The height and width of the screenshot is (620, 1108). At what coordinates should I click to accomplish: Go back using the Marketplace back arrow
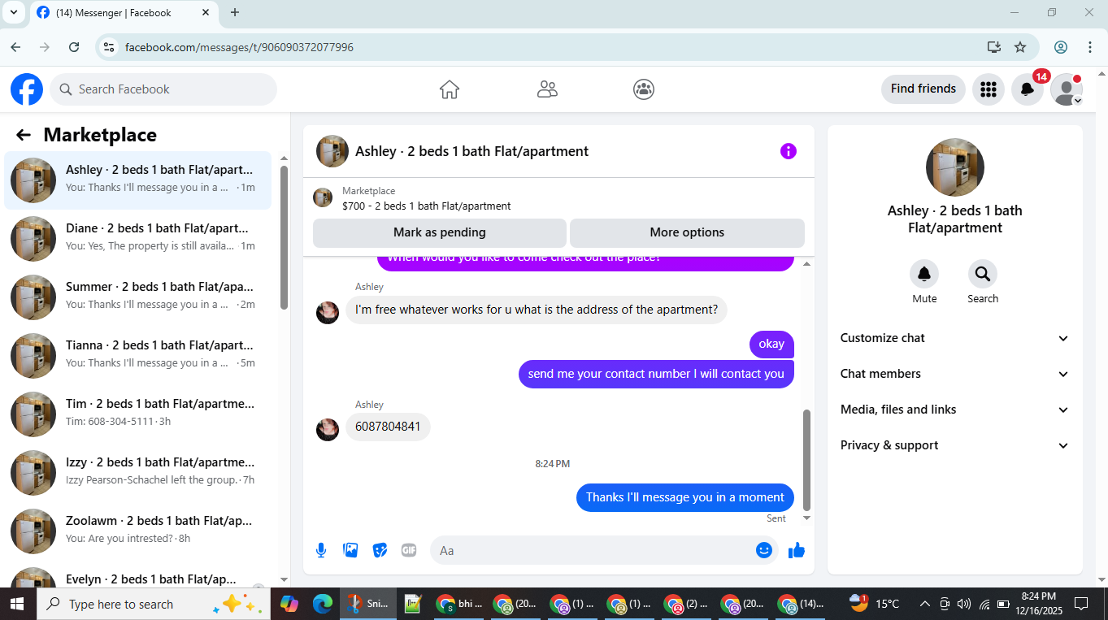click(24, 135)
